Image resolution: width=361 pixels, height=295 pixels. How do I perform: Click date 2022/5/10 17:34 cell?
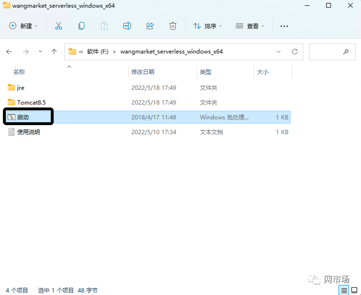click(x=154, y=132)
